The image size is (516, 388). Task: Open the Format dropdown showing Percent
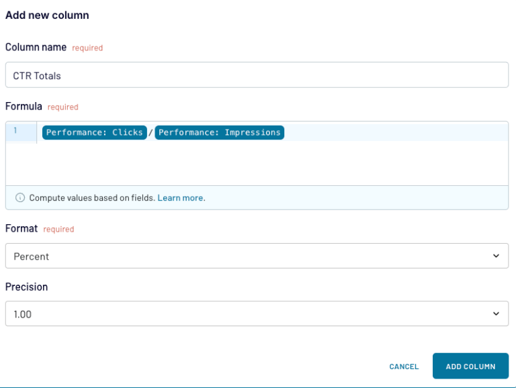point(249,256)
